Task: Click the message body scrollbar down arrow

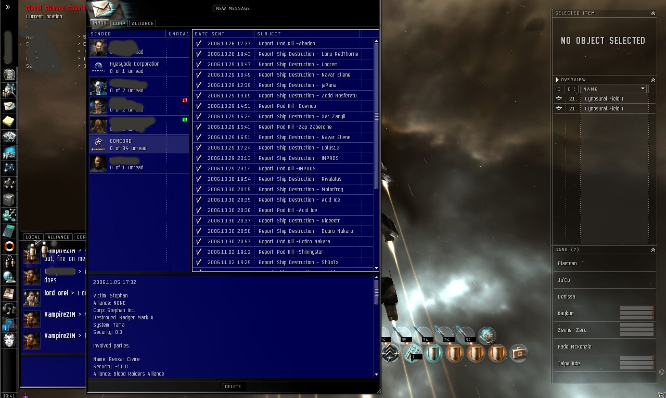Action: coord(377,374)
